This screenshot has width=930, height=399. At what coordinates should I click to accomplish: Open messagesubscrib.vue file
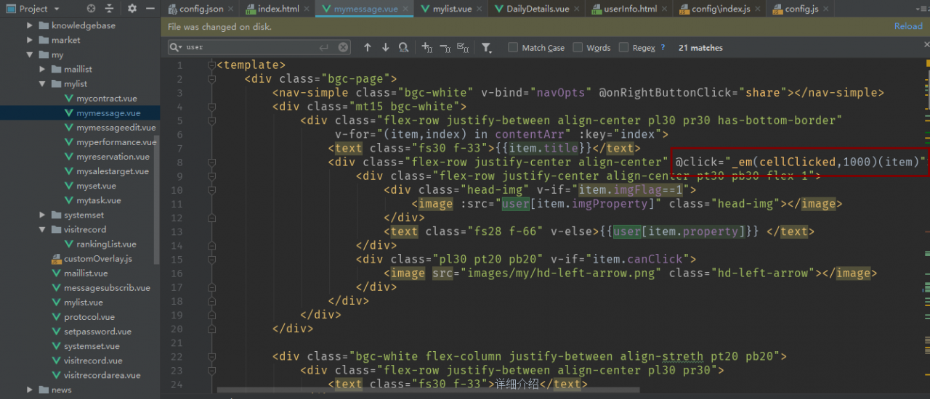[x=107, y=287]
